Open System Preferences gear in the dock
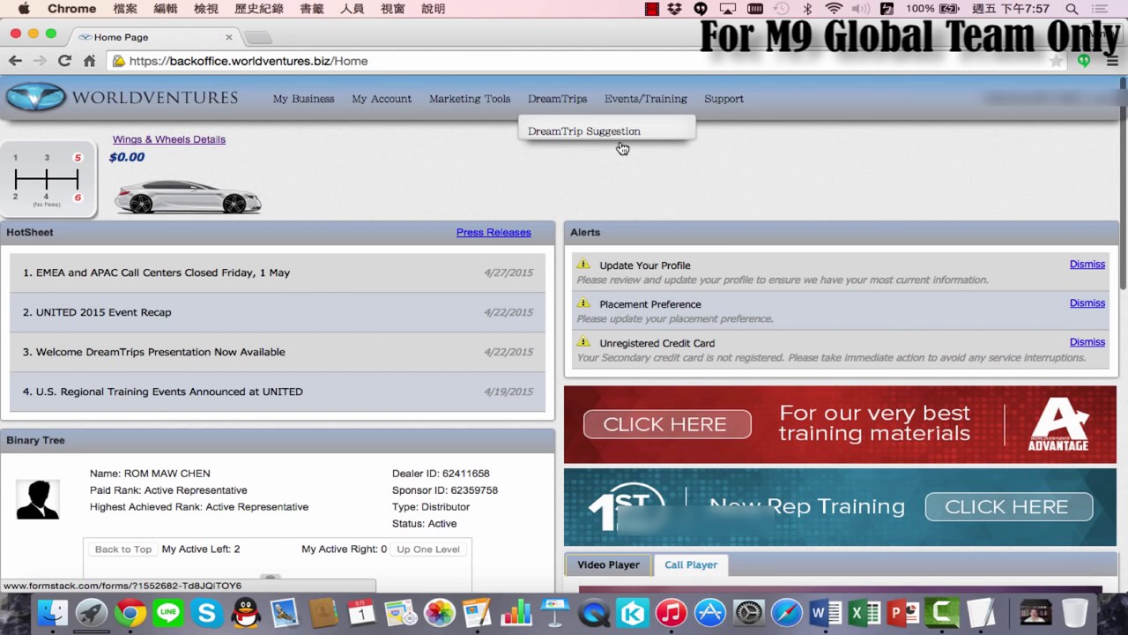Screen dimensions: 1128x635 pyautogui.click(x=748, y=613)
